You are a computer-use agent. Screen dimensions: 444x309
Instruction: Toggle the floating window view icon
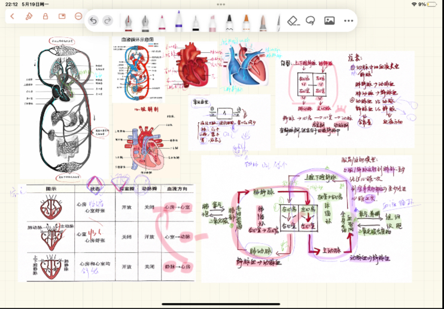(62, 16)
